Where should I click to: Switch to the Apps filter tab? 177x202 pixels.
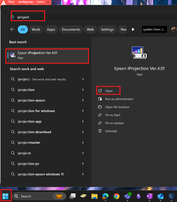coord(51,29)
